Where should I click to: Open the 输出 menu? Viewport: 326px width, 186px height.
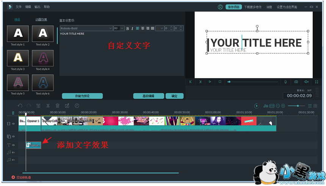point(37,7)
